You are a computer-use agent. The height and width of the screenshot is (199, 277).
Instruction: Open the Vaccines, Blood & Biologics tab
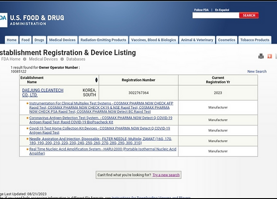click(x=153, y=40)
